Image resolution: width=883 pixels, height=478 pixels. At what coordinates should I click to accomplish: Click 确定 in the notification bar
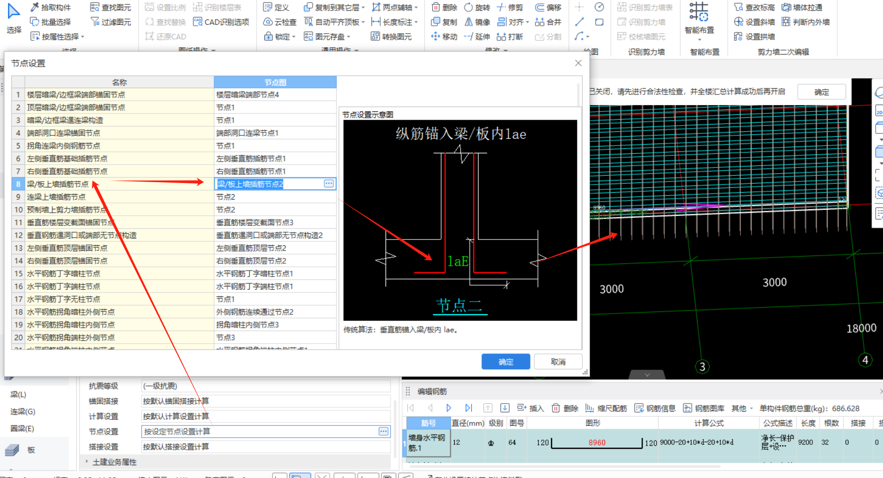click(822, 92)
